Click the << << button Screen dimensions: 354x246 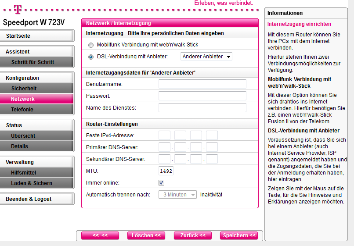coord(100,235)
